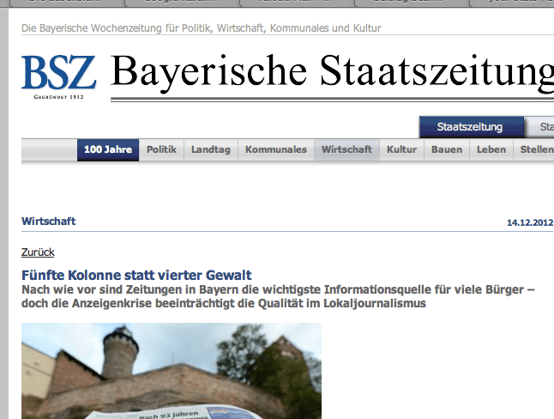Navigate to Kommunales section
This screenshot has width=554, height=419.
tap(276, 150)
